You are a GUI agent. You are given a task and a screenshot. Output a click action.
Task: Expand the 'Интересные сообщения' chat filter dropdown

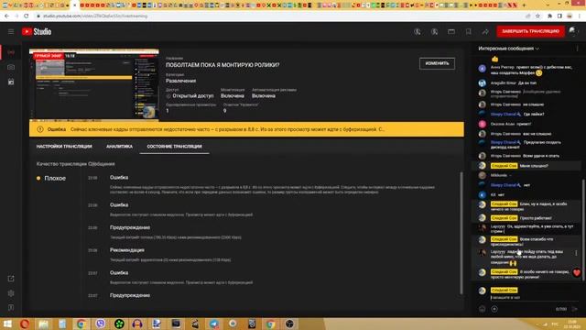click(x=509, y=49)
